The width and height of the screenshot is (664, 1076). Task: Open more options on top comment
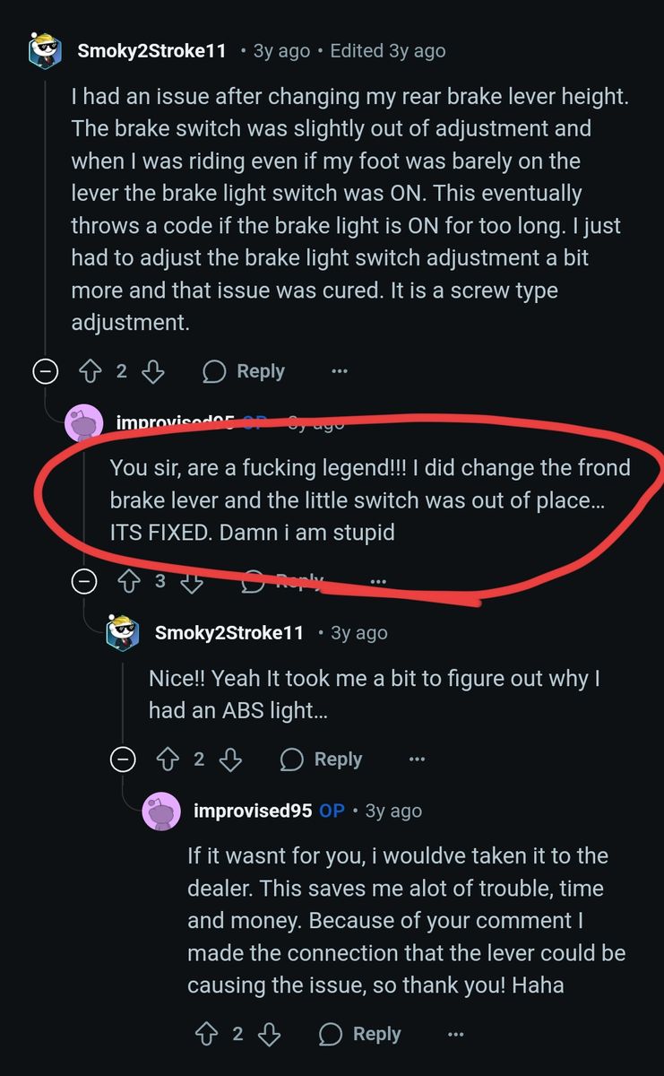click(x=339, y=371)
